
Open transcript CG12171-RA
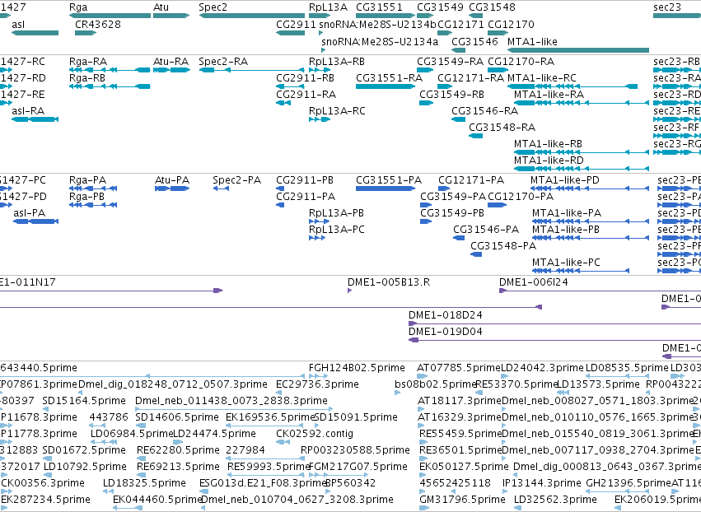(x=445, y=86)
